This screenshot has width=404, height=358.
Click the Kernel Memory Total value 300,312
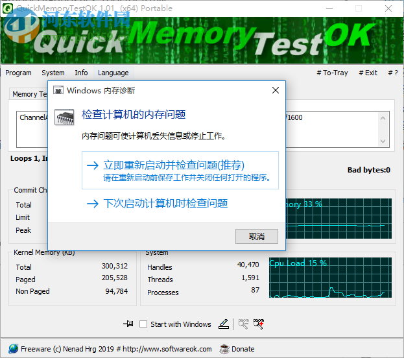click(x=115, y=266)
